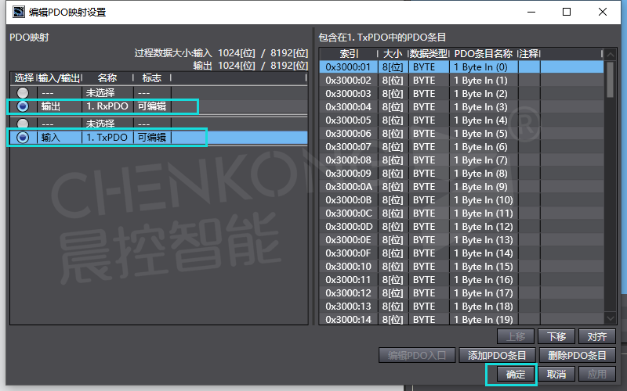Select the 1 Byte In (5) entry
Image resolution: width=627 pixels, height=391 pixels.
pyautogui.click(x=483, y=134)
